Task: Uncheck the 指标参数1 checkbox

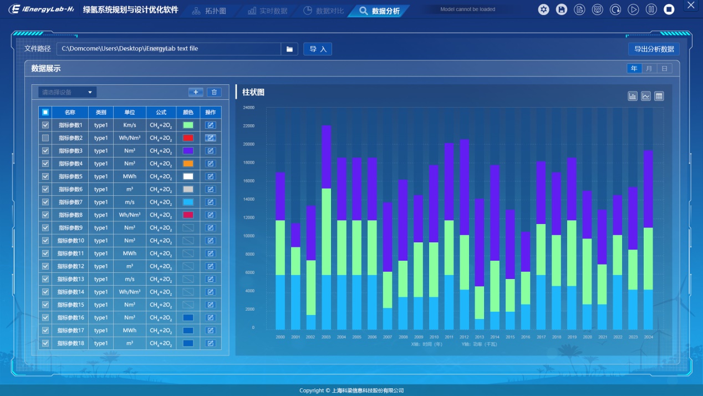Action: coord(45,125)
